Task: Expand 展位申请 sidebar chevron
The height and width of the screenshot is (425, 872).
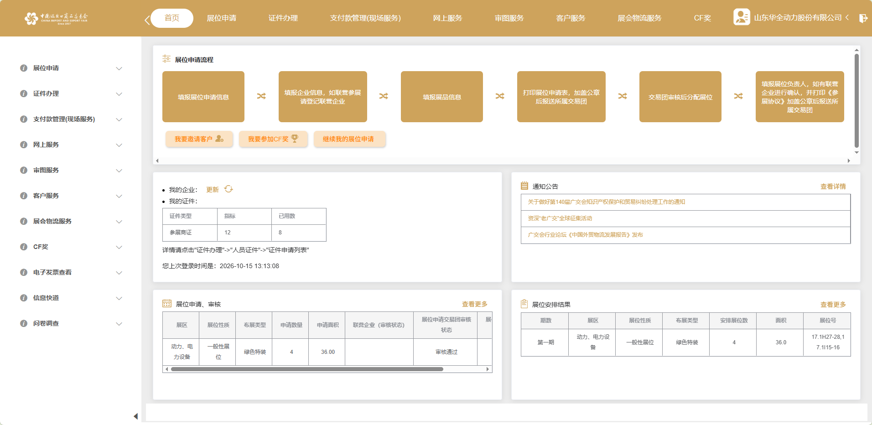Action: [119, 68]
